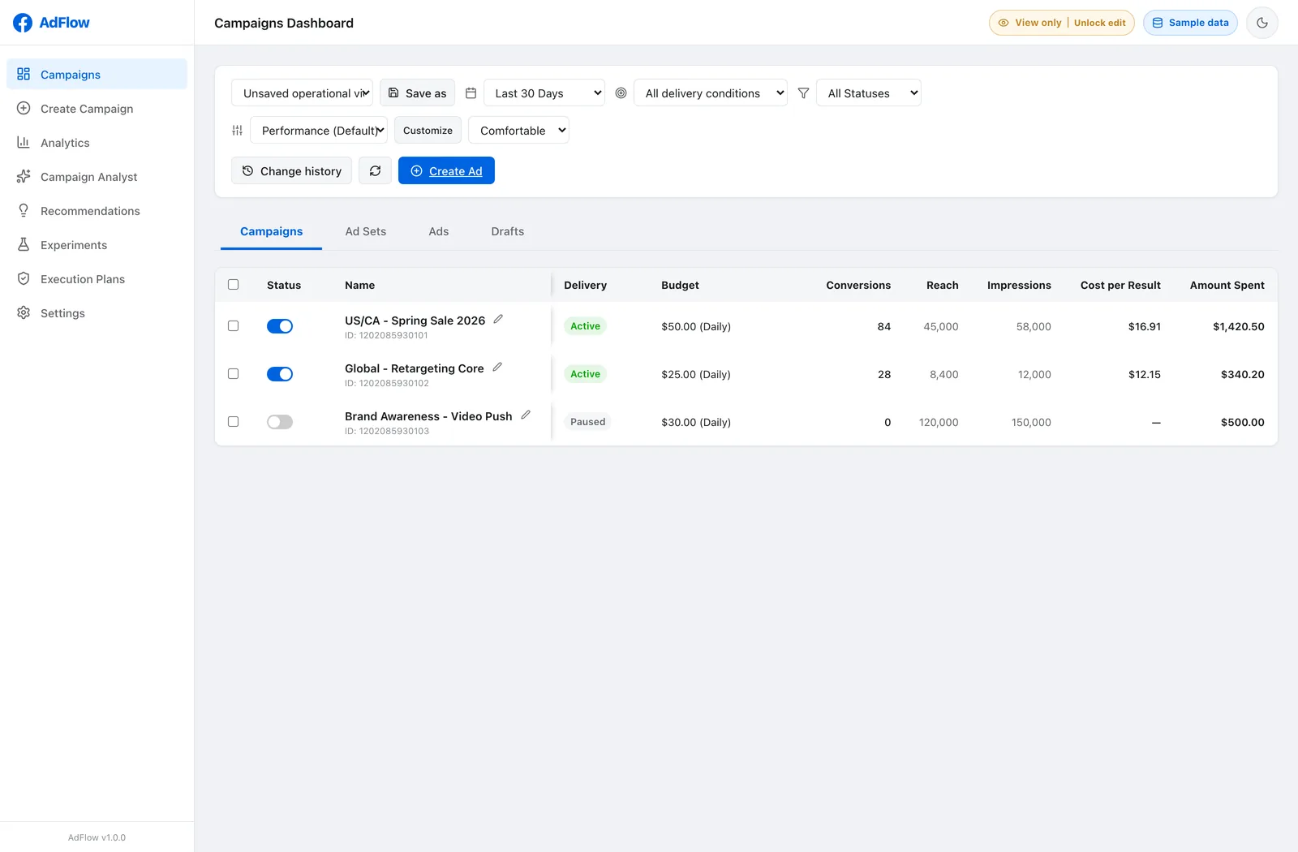Sort by the Cost per Result column header
This screenshot has height=852, width=1298.
click(x=1120, y=285)
